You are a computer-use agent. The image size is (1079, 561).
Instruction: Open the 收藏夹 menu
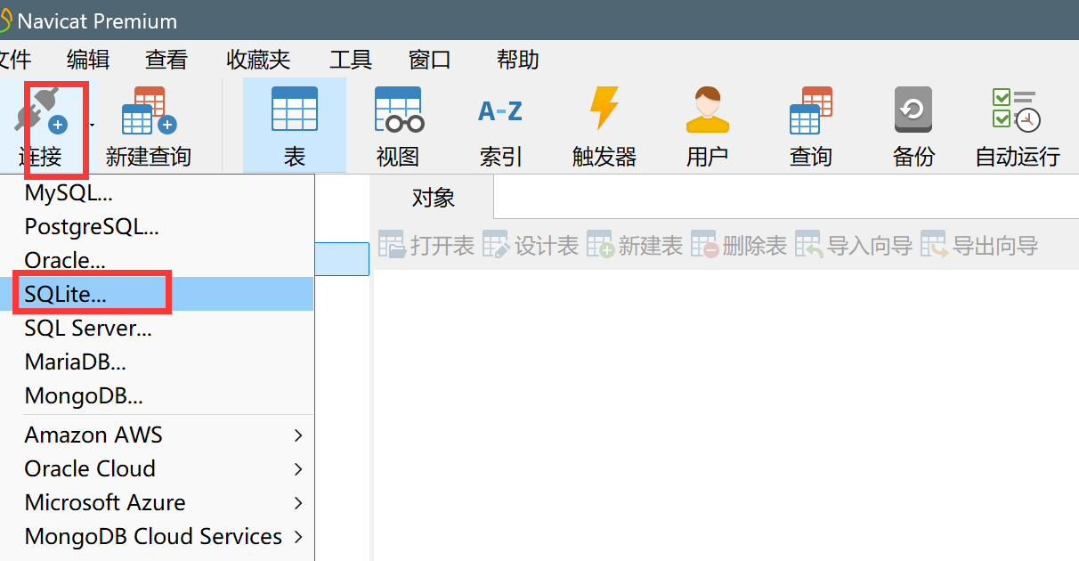(x=259, y=60)
